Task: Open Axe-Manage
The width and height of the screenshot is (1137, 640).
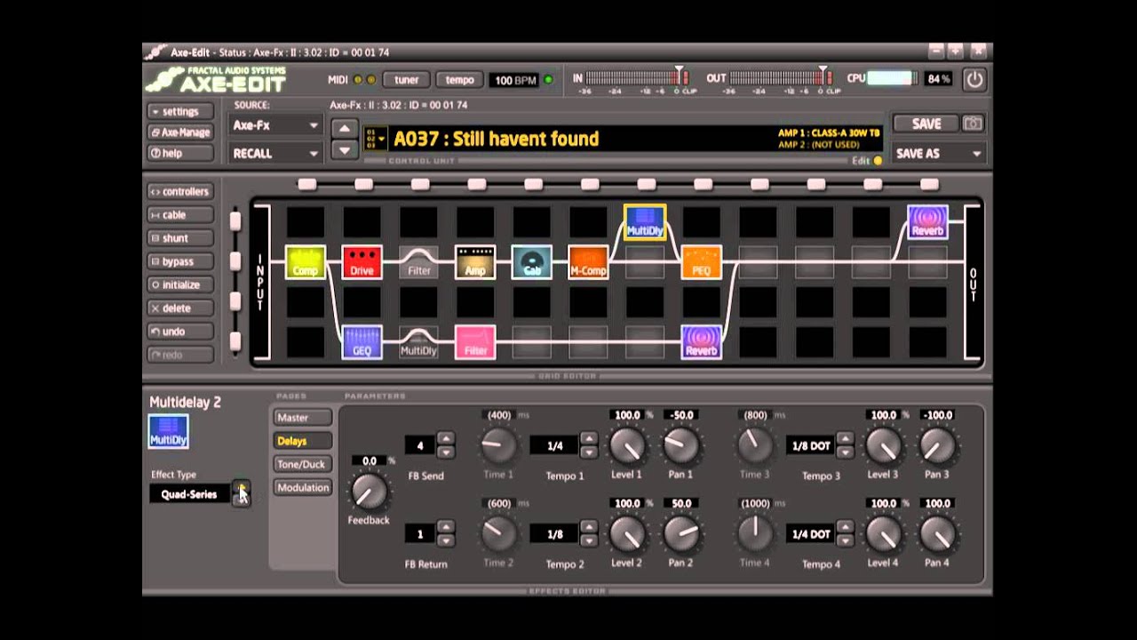Action: [x=181, y=132]
